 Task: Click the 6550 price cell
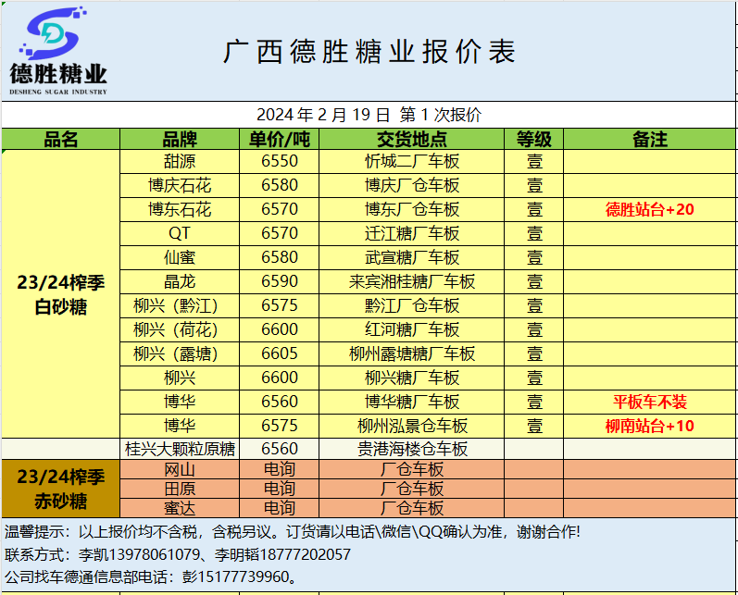click(x=279, y=161)
